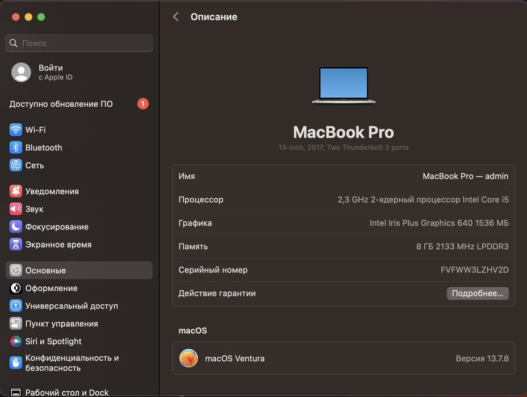
Task: Open the Siri и Spotlight icon
Action: 15,341
